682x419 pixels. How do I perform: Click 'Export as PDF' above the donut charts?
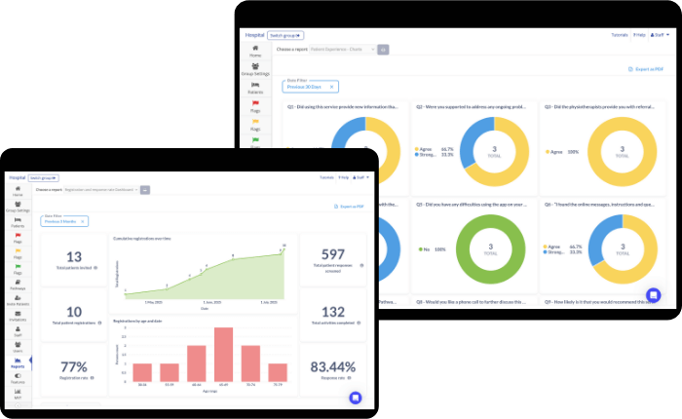646,69
